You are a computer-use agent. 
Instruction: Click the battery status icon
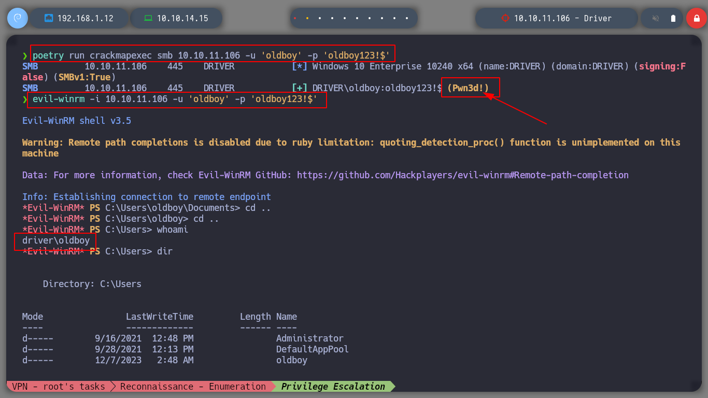[x=673, y=18]
